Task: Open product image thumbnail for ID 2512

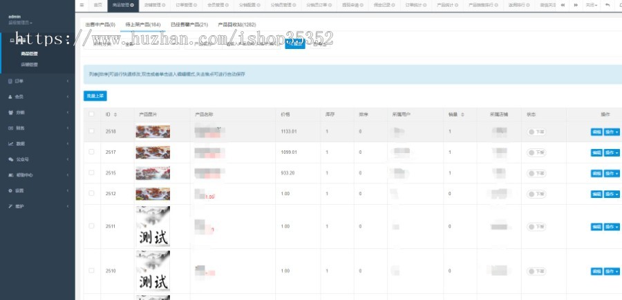Action: (x=153, y=194)
